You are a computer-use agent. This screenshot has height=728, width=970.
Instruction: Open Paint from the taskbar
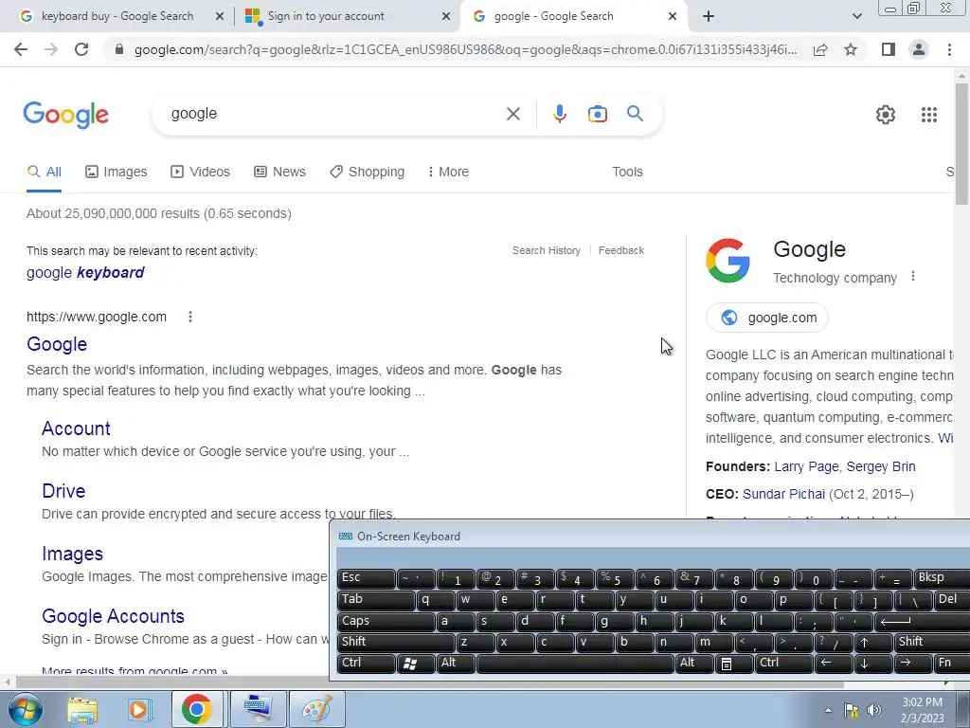[x=316, y=709]
